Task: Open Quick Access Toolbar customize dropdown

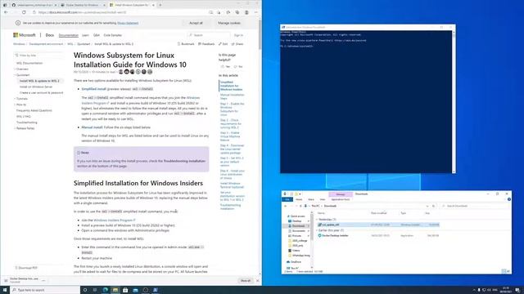Action: click(300, 194)
